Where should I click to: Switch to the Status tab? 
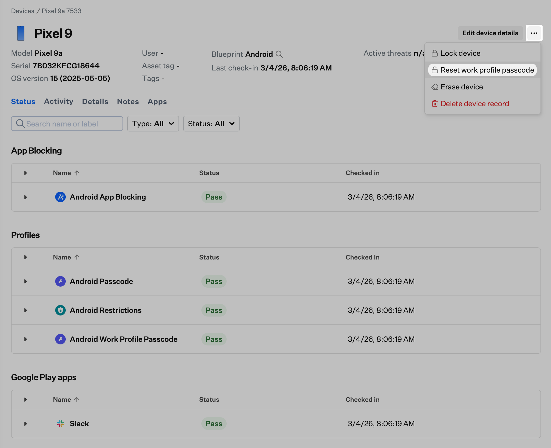point(23,101)
